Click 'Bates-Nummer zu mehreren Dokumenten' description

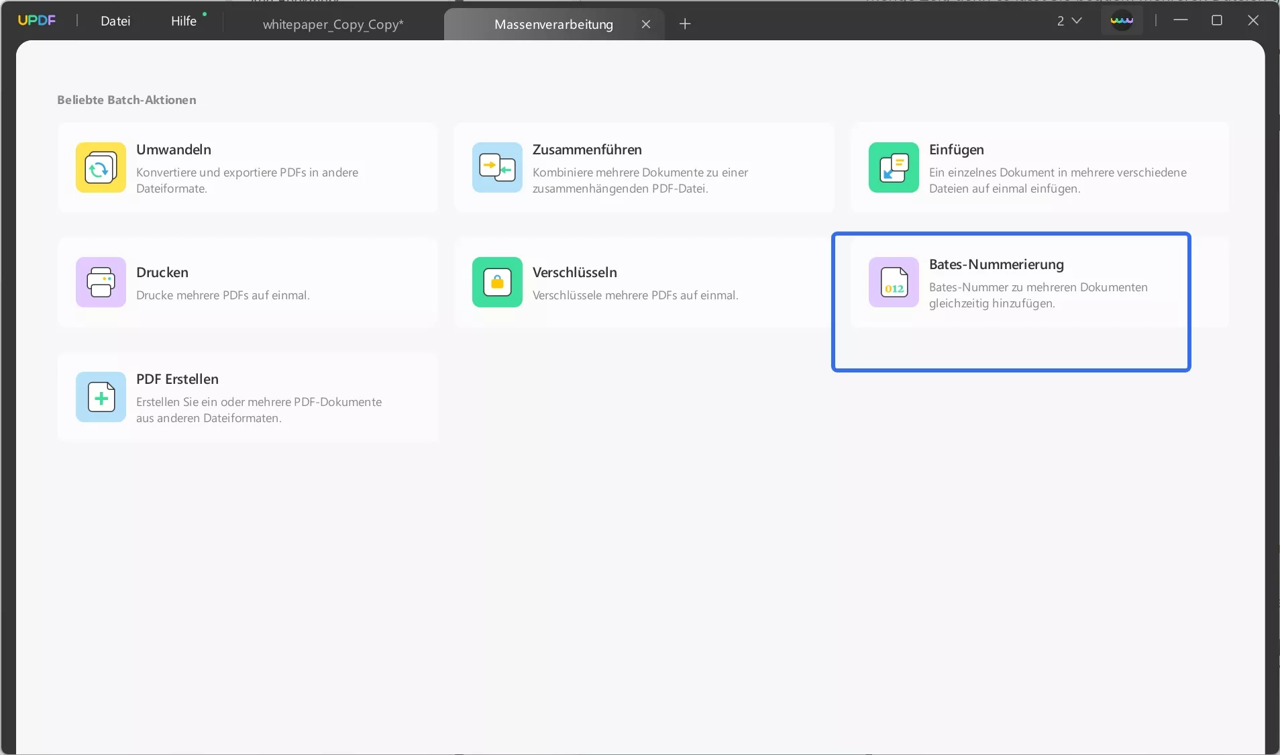(x=1038, y=295)
